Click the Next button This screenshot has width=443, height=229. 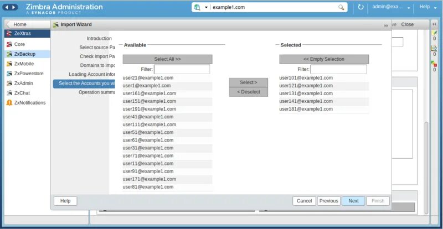coord(353,201)
